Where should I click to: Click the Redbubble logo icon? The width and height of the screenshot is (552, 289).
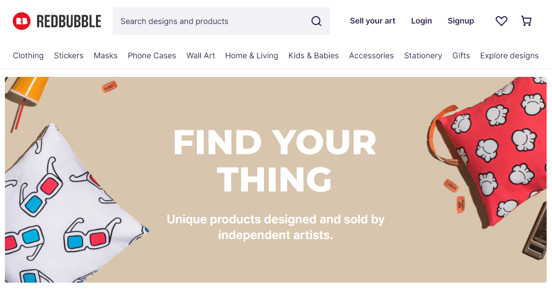coord(22,21)
